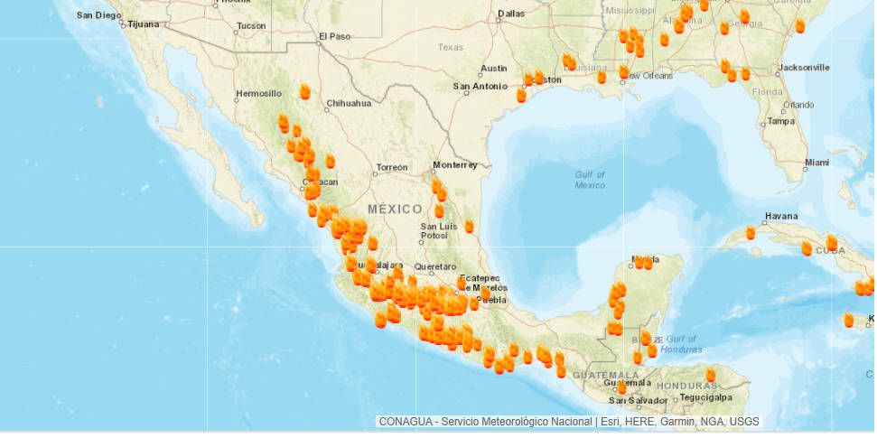
Task: Select the fire marker north of Jacksonville
Action: 799,25
